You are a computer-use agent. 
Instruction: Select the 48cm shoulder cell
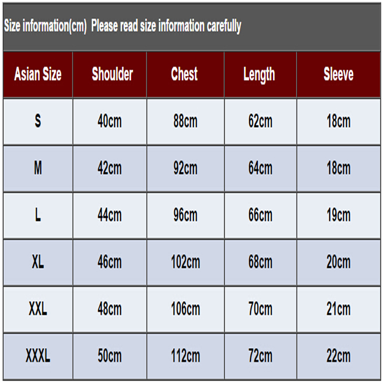(110, 309)
